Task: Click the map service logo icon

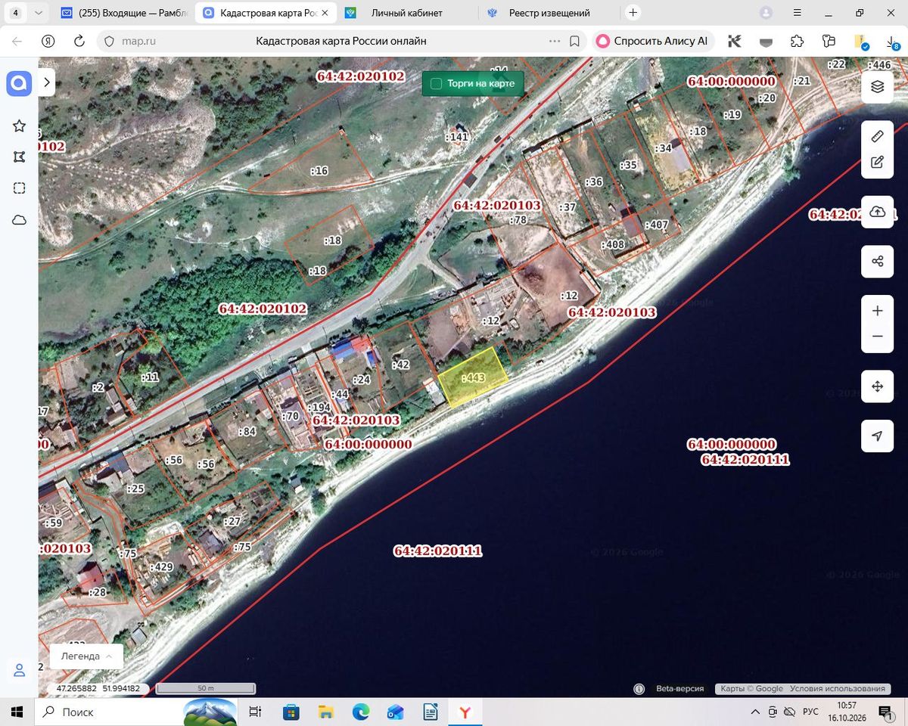Action: coord(19,83)
